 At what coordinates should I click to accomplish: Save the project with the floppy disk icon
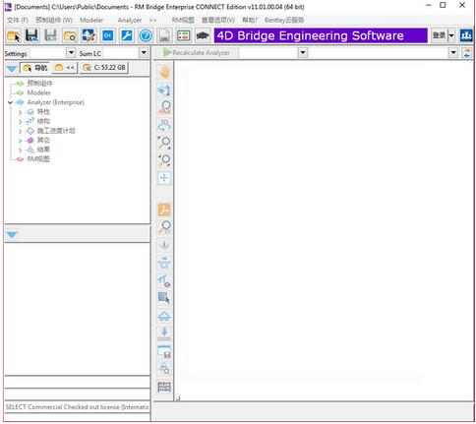point(32,35)
